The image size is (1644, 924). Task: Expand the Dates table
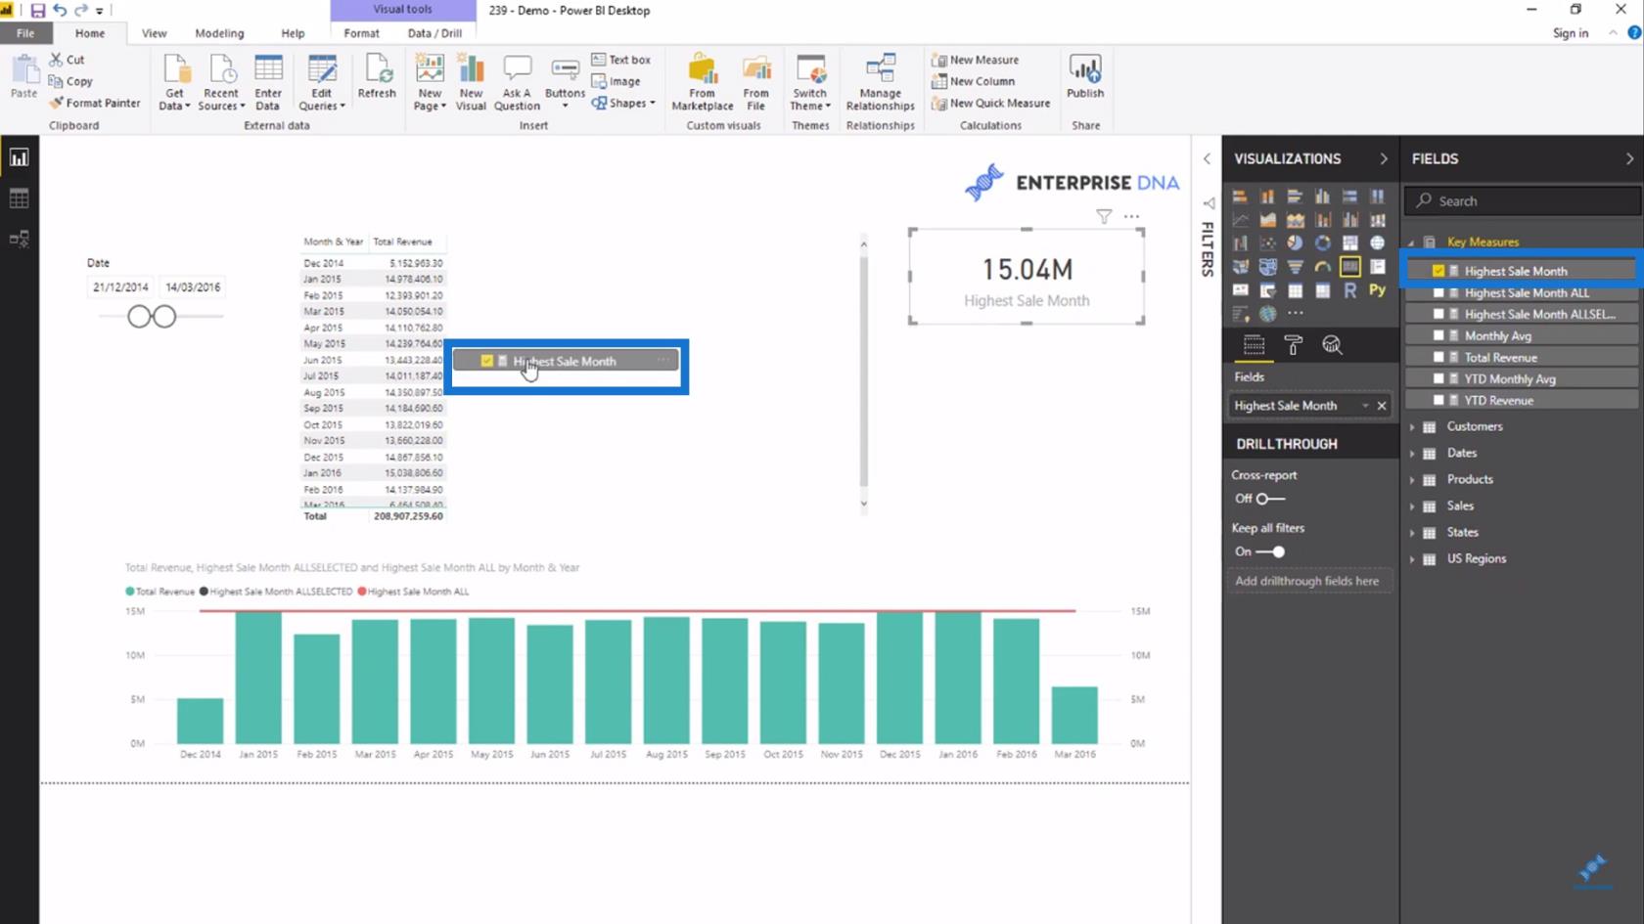click(1412, 454)
